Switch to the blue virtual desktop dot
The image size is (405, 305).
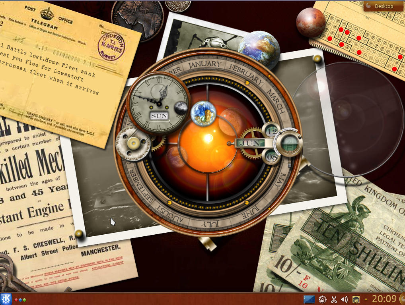(21, 300)
